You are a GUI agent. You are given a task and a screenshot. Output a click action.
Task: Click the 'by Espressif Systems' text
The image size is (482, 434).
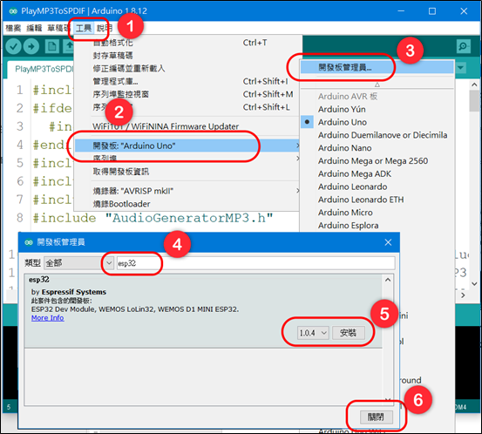pos(69,292)
